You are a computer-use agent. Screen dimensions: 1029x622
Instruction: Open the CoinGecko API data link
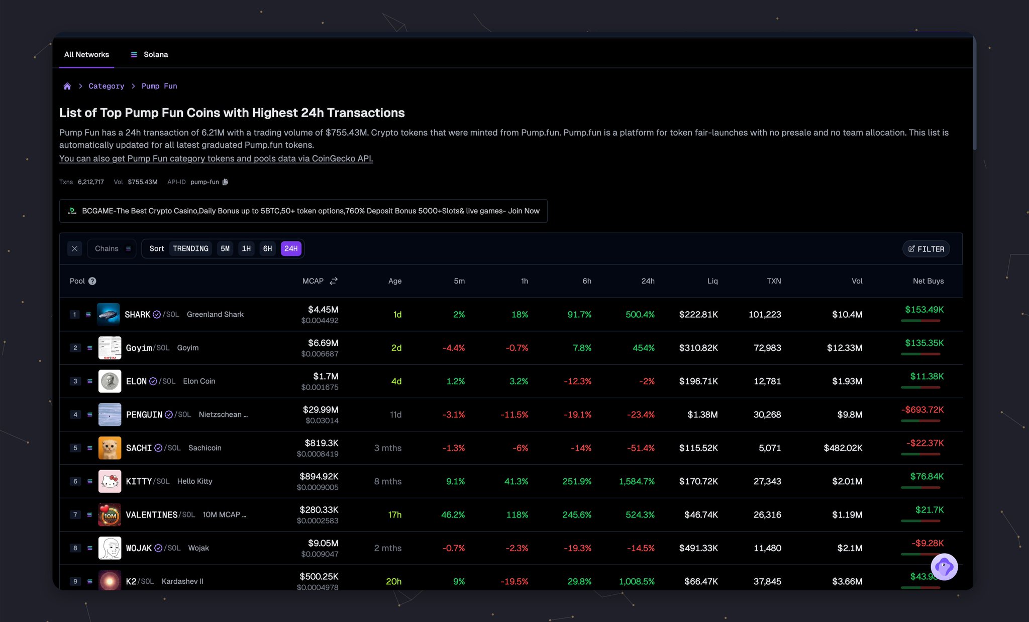[x=216, y=158]
